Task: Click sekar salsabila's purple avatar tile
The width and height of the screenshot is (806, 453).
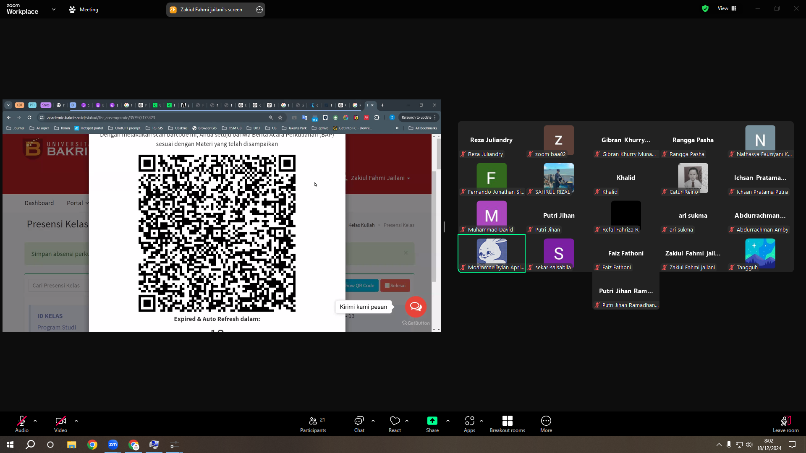Action: [559, 253]
